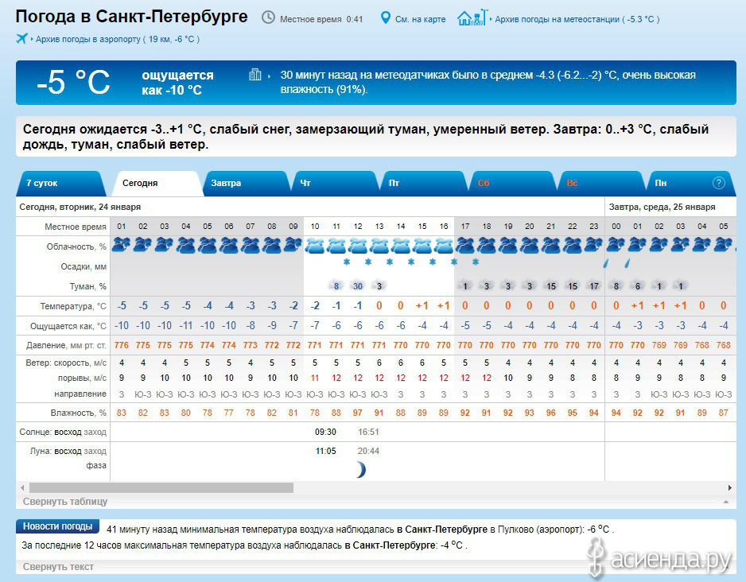Click the Местное время 0:41 text
The height and width of the screenshot is (582, 746).
tap(321, 20)
